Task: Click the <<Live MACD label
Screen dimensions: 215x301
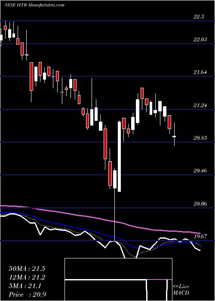Action: 181,289
